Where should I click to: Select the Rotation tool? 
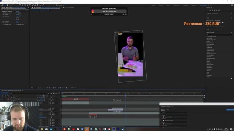tap(20, 5)
